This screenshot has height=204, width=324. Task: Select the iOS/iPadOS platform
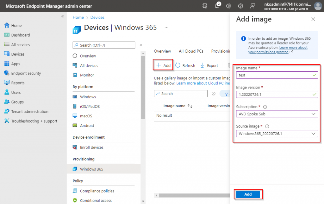[86, 106]
